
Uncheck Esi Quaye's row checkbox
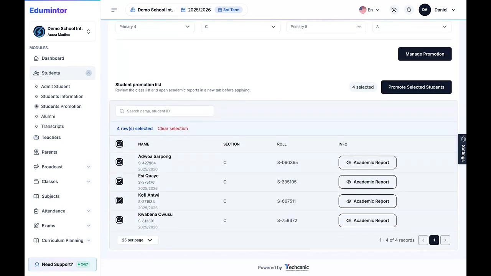pyautogui.click(x=119, y=181)
